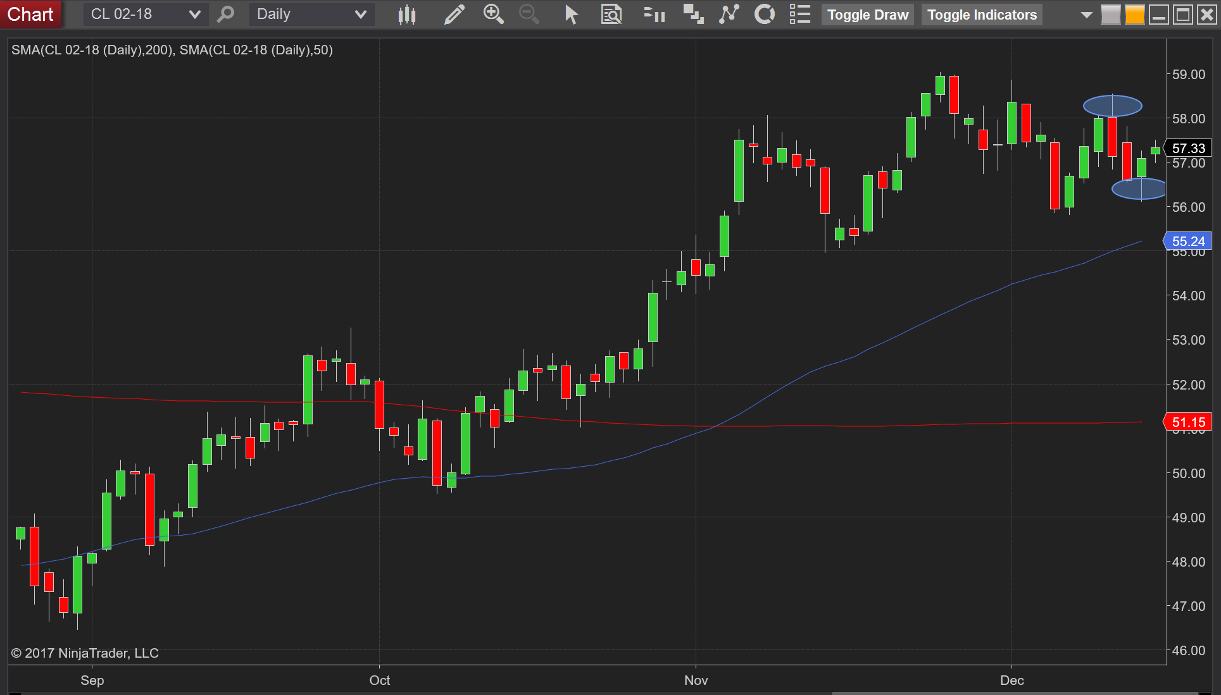
Task: Open the data box icon
Action: click(x=611, y=14)
